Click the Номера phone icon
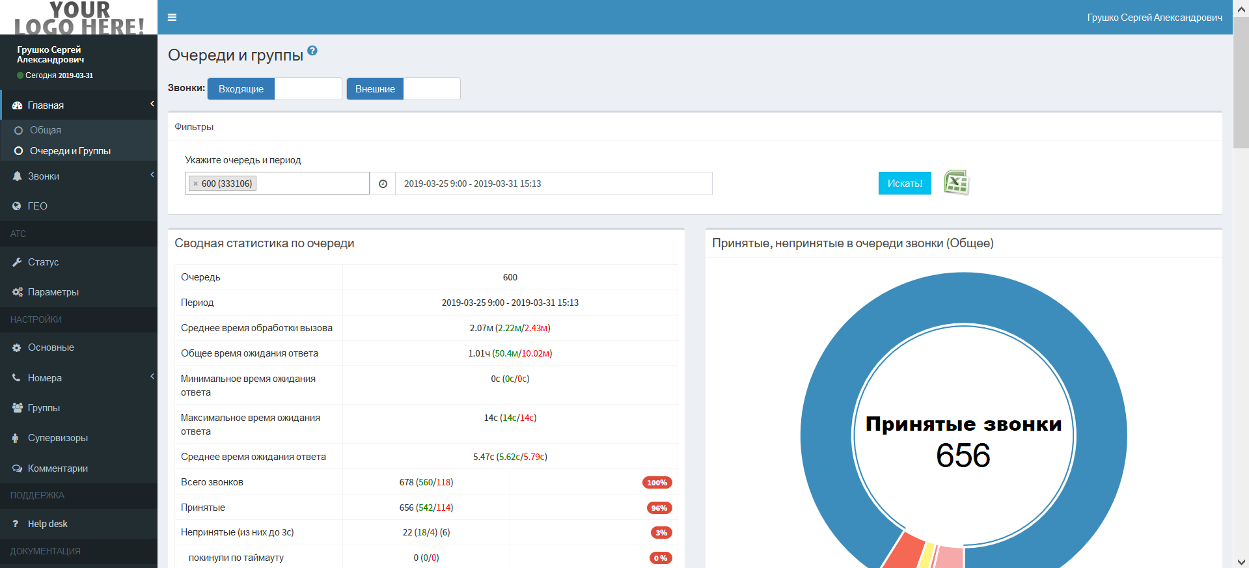The image size is (1249, 568). [17, 377]
